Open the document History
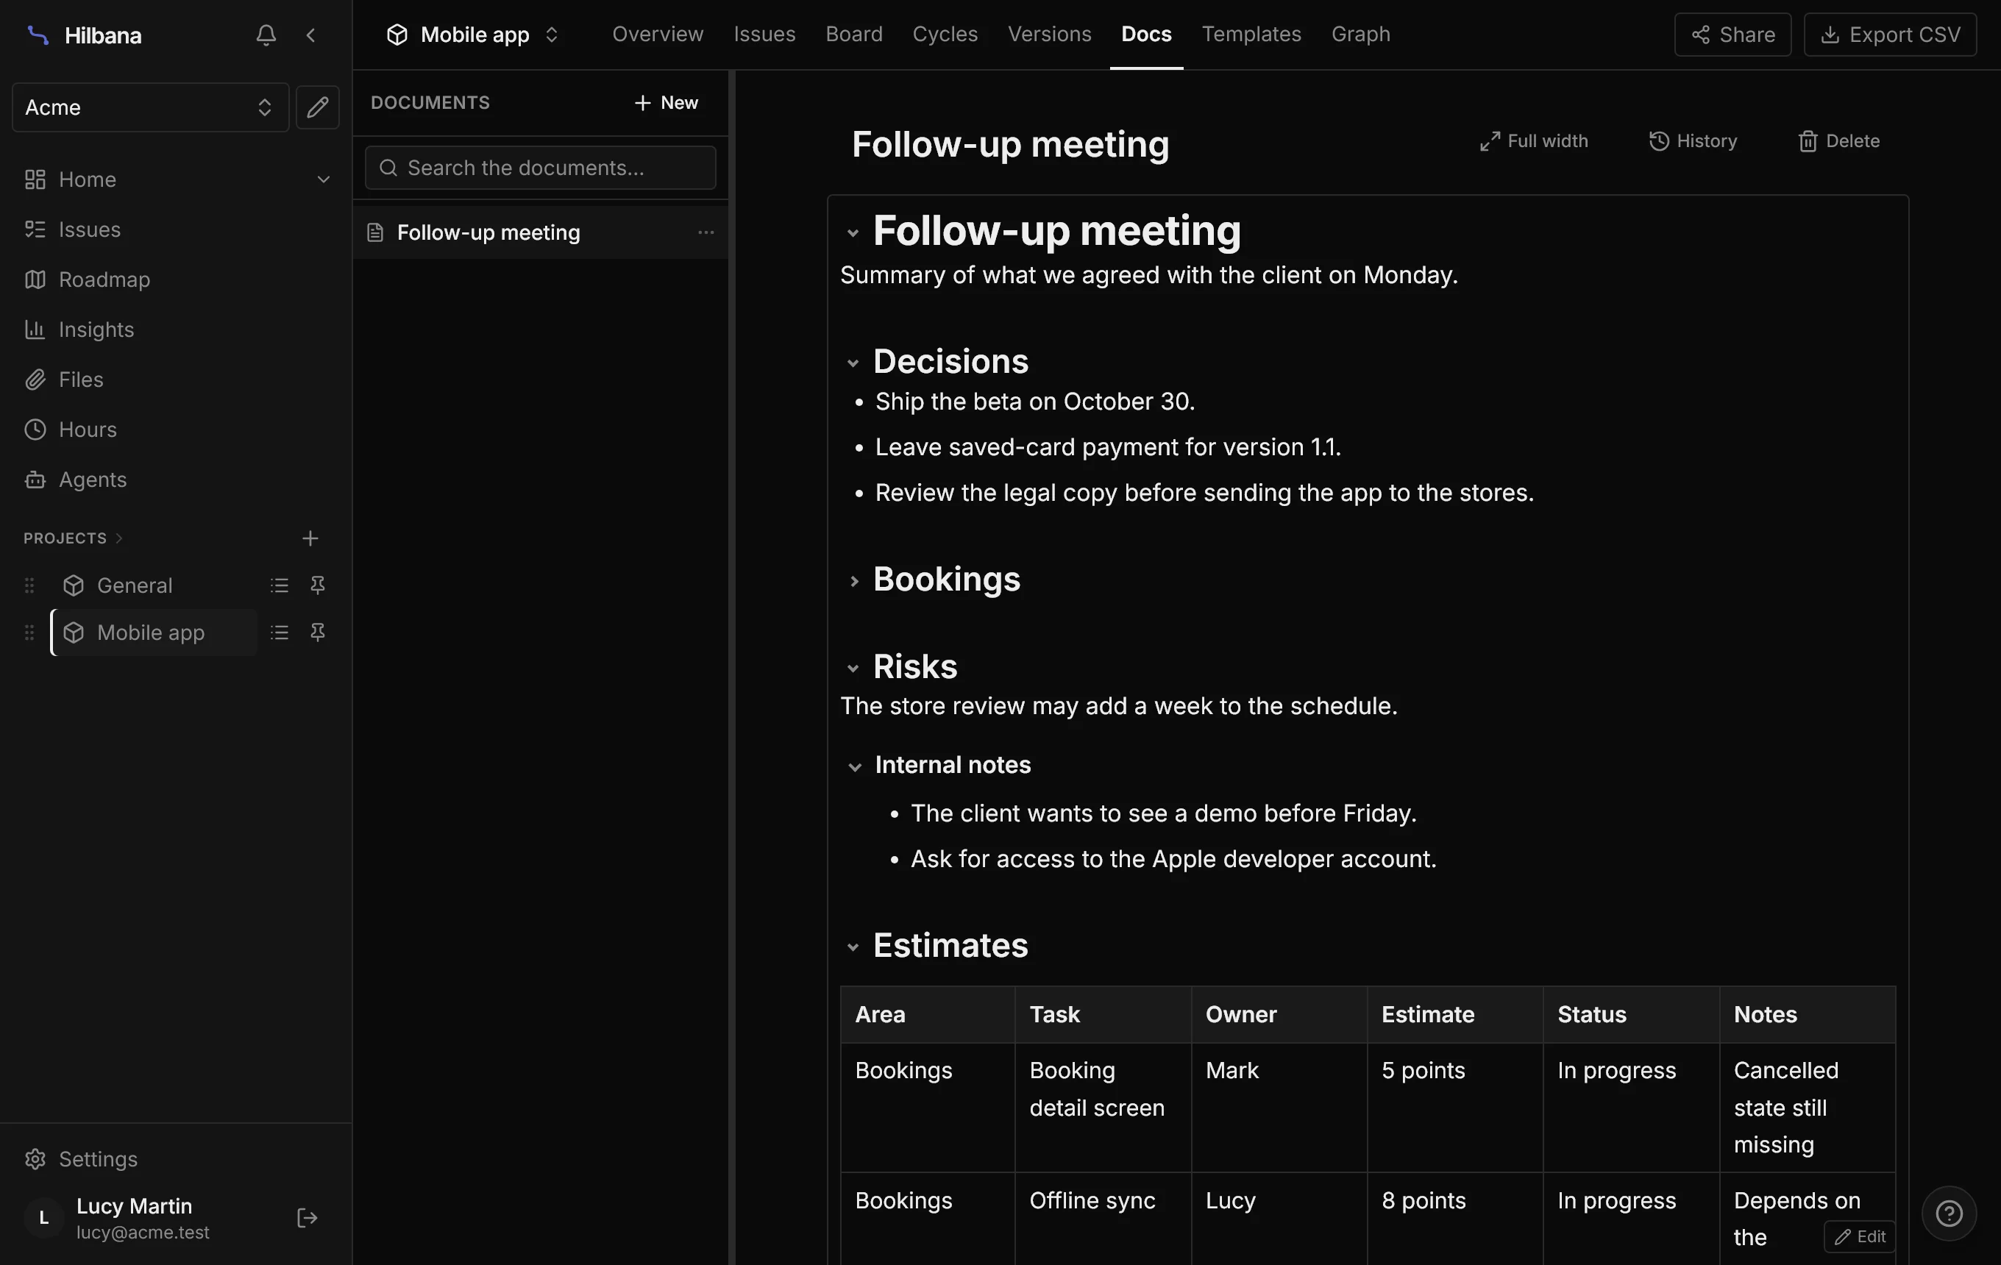This screenshot has width=2001, height=1265. coord(1693,141)
